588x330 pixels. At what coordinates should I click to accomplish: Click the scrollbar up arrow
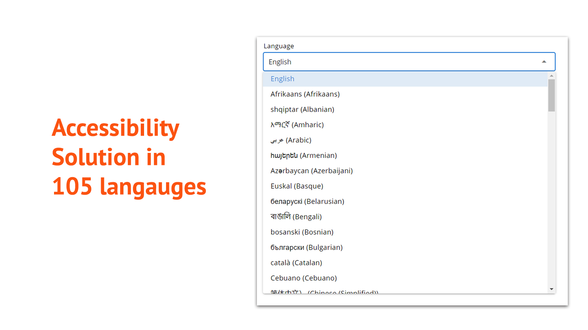pyautogui.click(x=551, y=76)
